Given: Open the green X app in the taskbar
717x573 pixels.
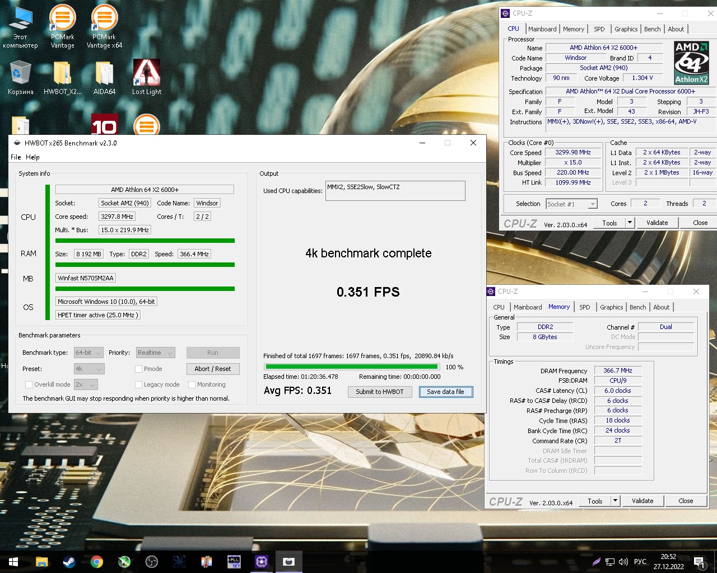Looking at the screenshot, I should pyautogui.click(x=124, y=562).
